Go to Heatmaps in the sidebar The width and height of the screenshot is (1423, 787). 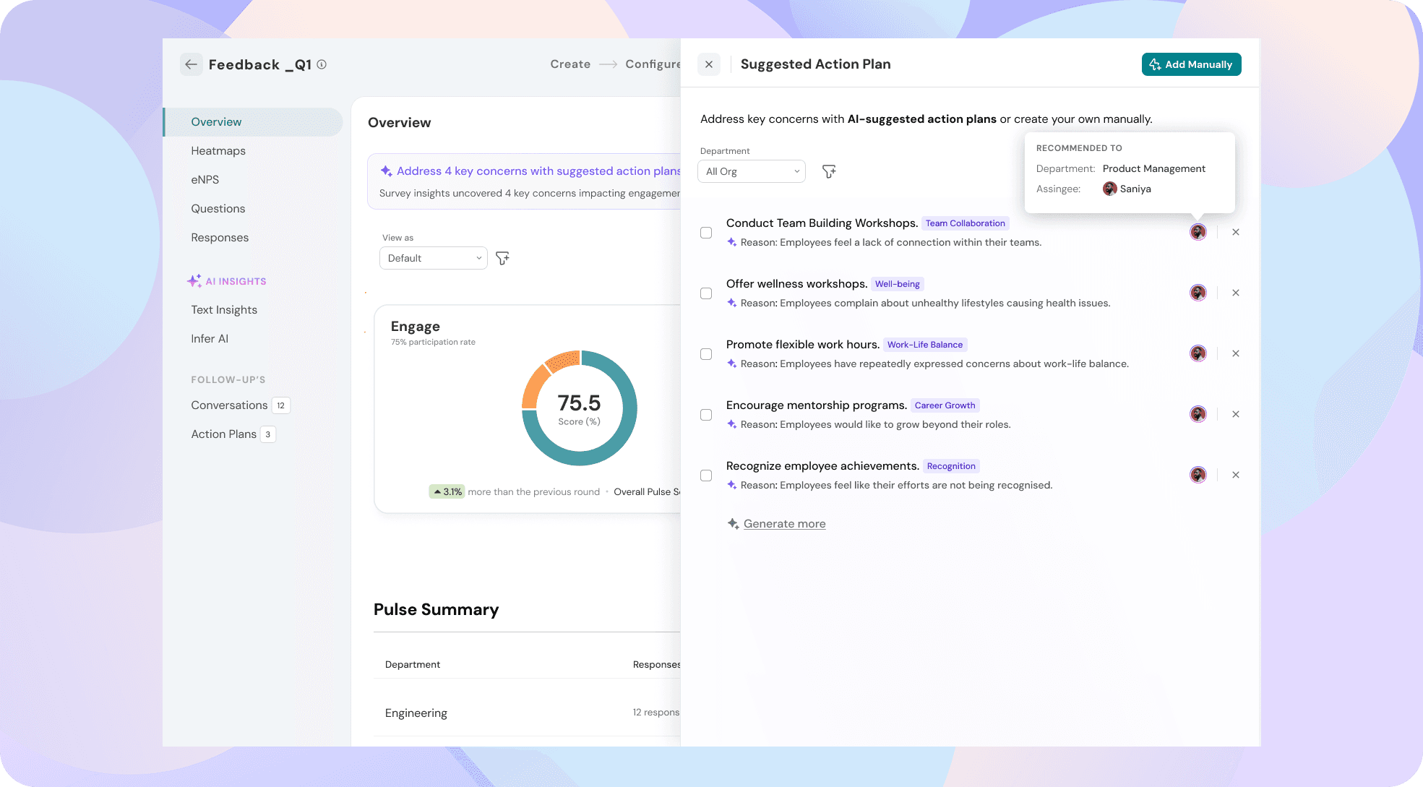tap(218, 151)
